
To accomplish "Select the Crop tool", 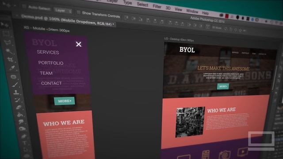I will [x=10, y=60].
